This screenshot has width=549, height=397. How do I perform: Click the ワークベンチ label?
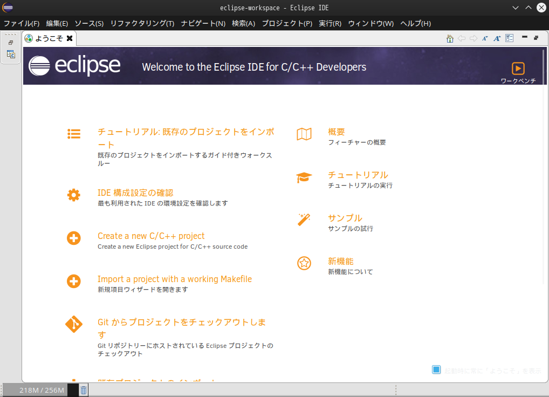518,81
